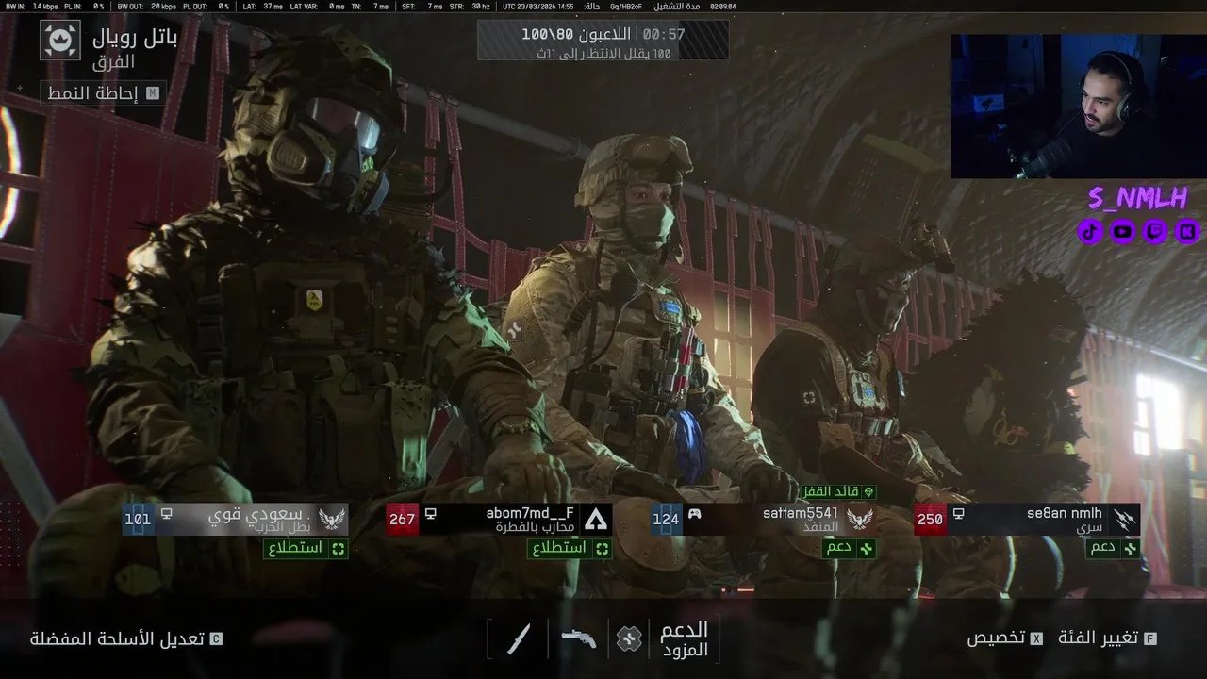Click controller platform icon on sattam5541 card
1207x679 pixels.
tap(694, 514)
